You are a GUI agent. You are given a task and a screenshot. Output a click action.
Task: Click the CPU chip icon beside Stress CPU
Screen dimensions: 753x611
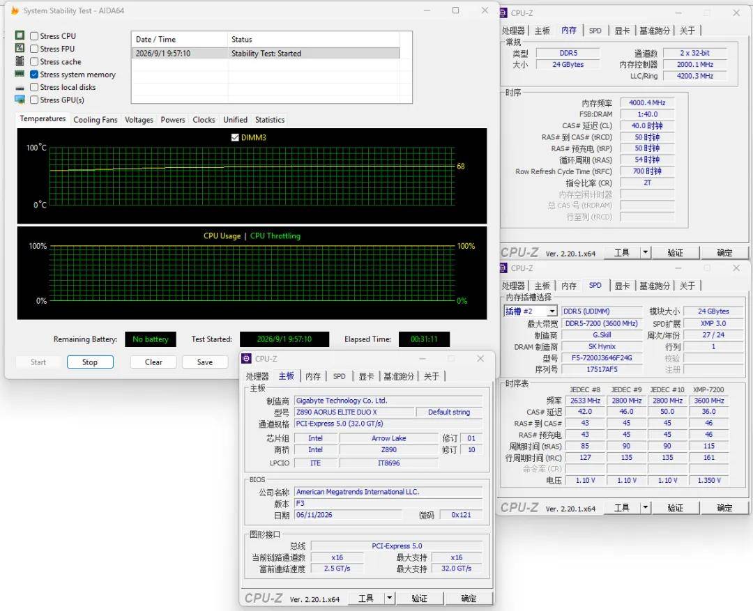[20, 36]
